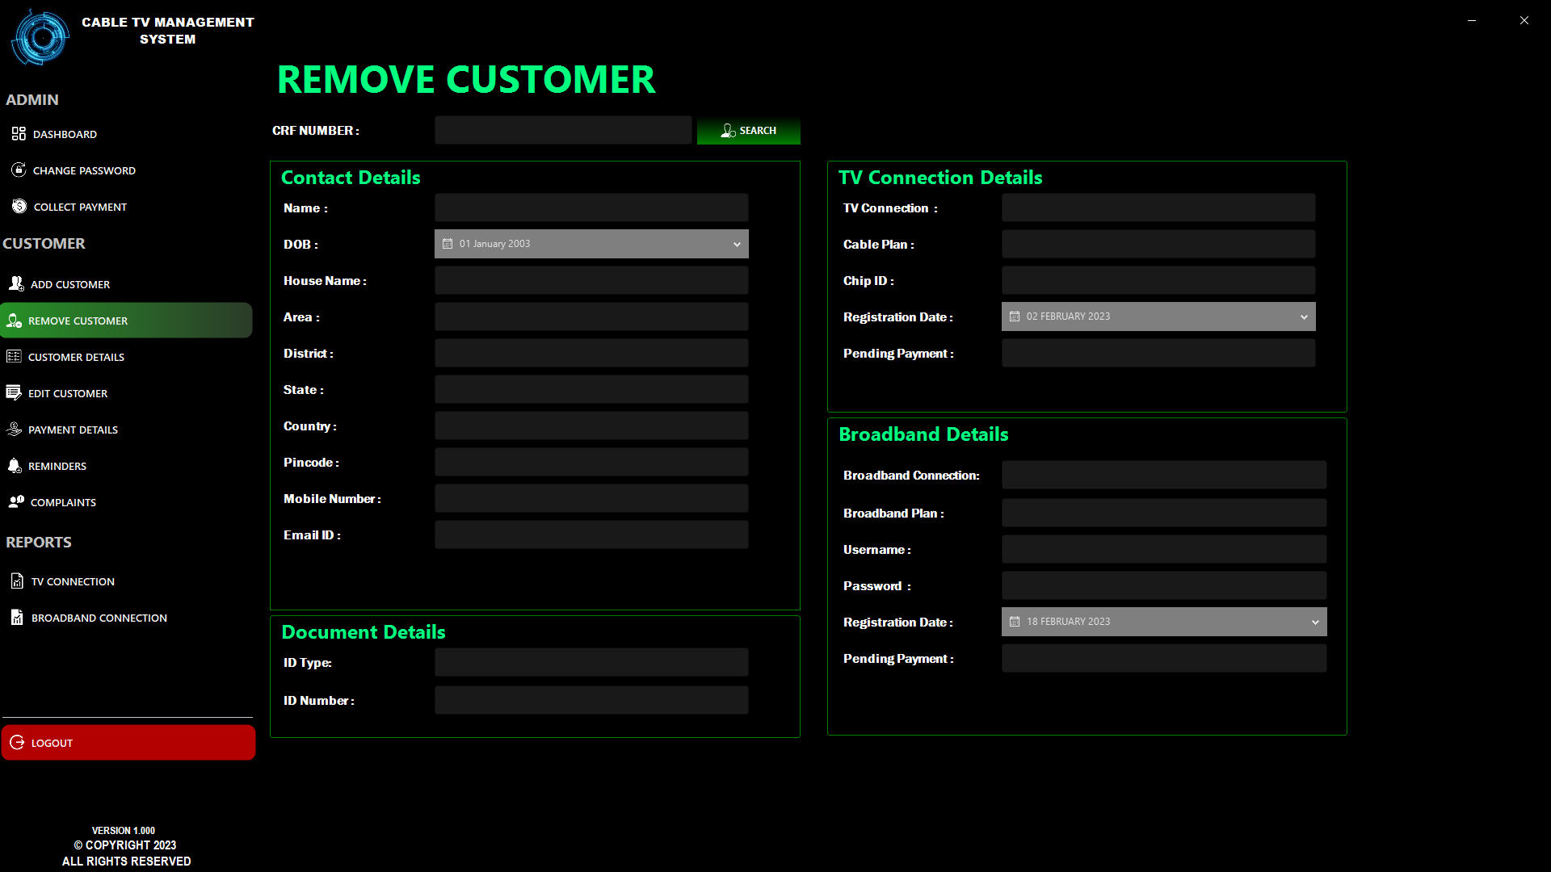Select Broadband Connection report menu item
Viewport: 1551px width, 872px height.
(99, 618)
